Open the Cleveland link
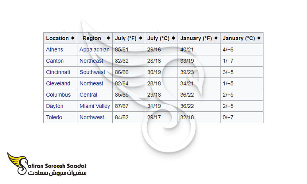The image size is (307, 184). click(x=58, y=83)
